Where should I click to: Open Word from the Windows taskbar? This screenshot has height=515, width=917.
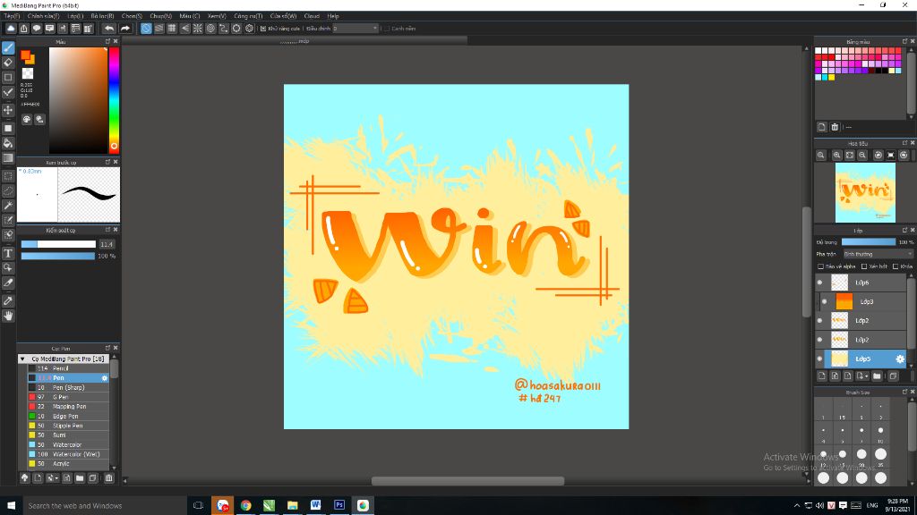click(316, 505)
